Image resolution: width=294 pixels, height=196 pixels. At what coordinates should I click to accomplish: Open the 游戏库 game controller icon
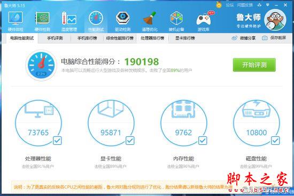[x=204, y=19]
